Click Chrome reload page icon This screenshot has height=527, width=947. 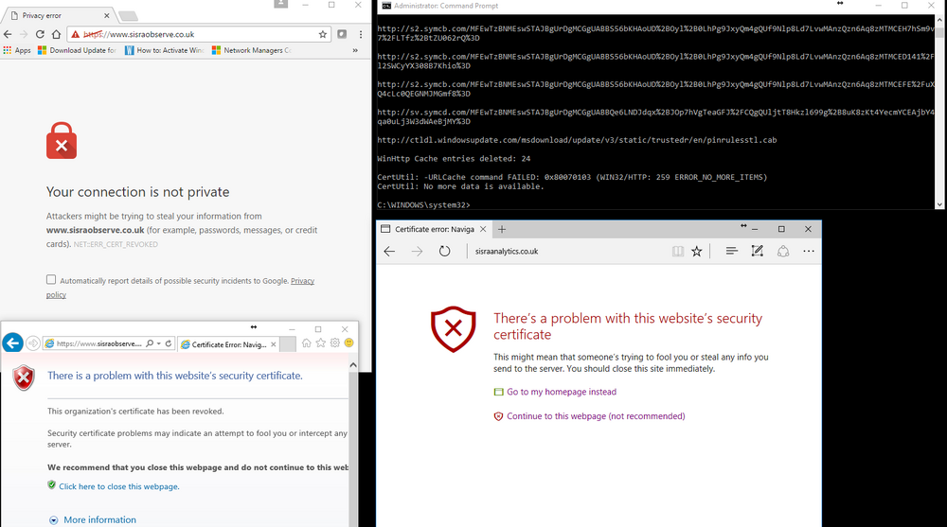point(40,34)
